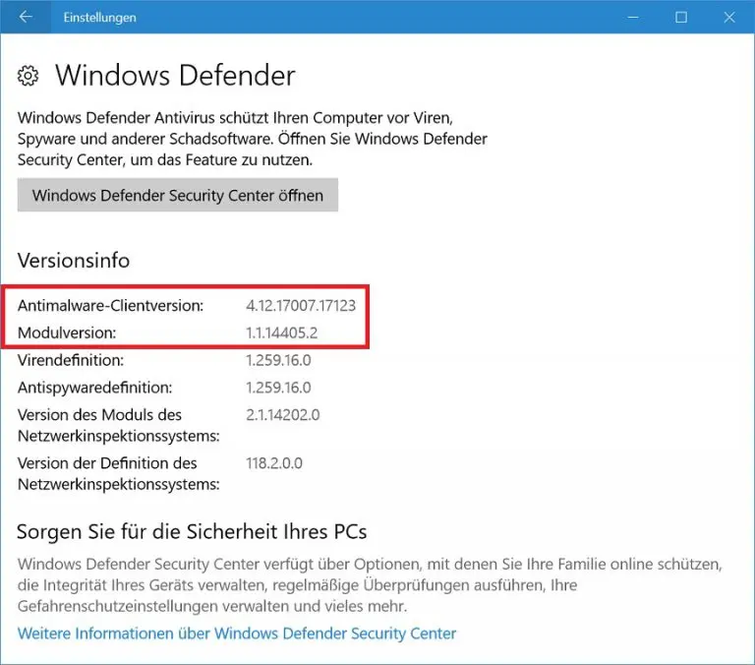The width and height of the screenshot is (755, 665).
Task: Maximize the Einstellungen window
Action: pos(681,17)
